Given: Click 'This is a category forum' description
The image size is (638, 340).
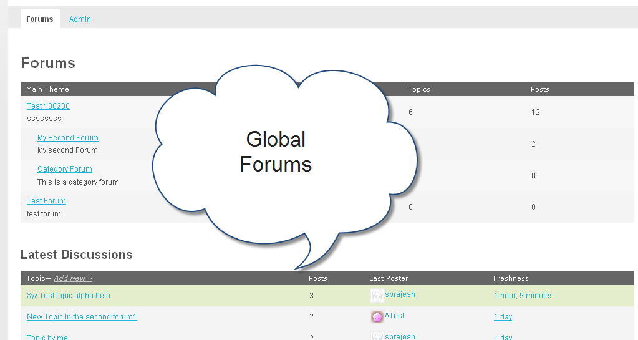Looking at the screenshot, I should (x=78, y=182).
